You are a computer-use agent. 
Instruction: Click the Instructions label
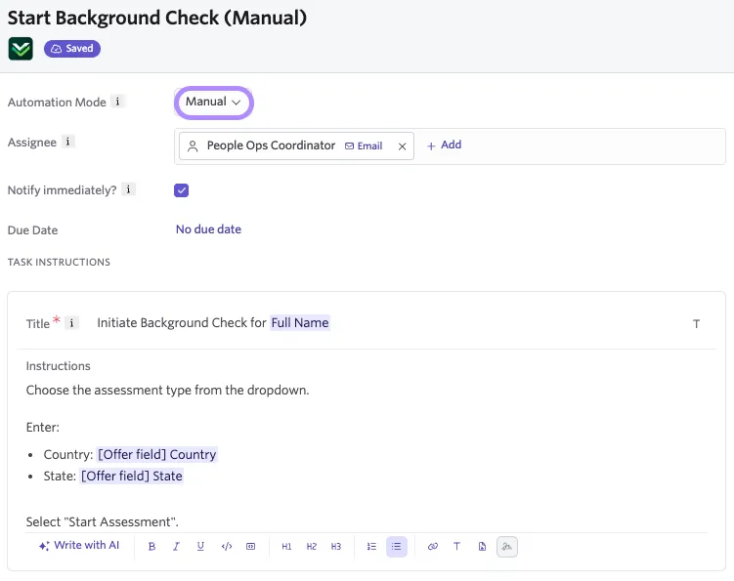click(x=58, y=366)
